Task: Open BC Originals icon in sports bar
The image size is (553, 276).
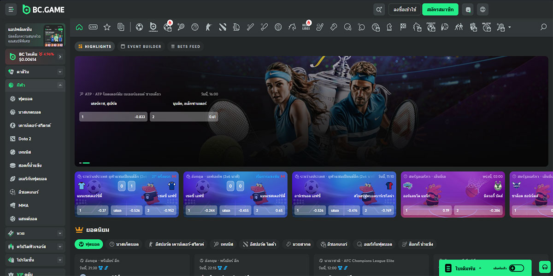Action: point(153,27)
